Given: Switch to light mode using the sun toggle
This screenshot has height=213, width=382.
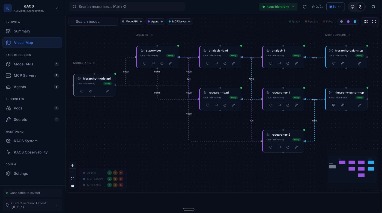Looking at the screenshot, I should (x=353, y=7).
